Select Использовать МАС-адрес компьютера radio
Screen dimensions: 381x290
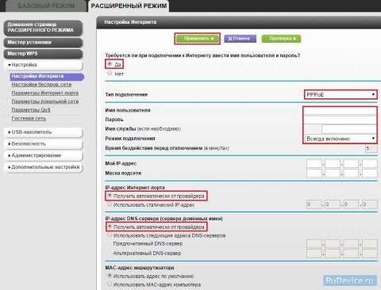[110, 284]
